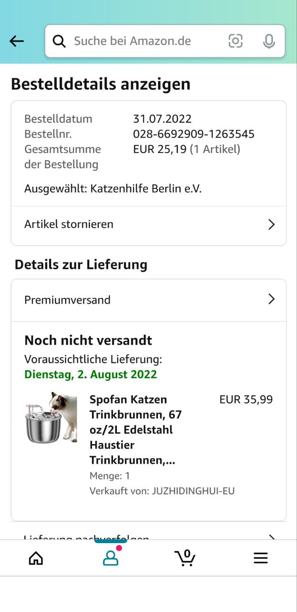Open camera lens search icon

point(236,41)
